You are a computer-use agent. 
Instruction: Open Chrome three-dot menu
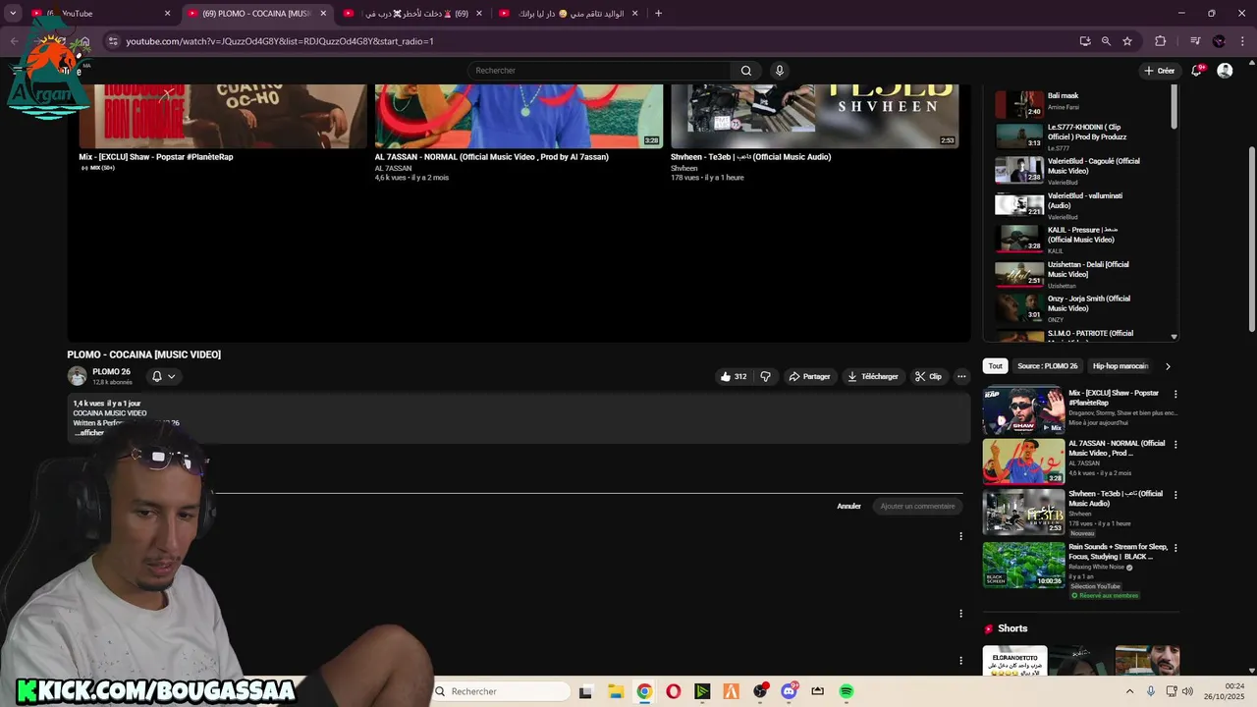pyautogui.click(x=1240, y=41)
